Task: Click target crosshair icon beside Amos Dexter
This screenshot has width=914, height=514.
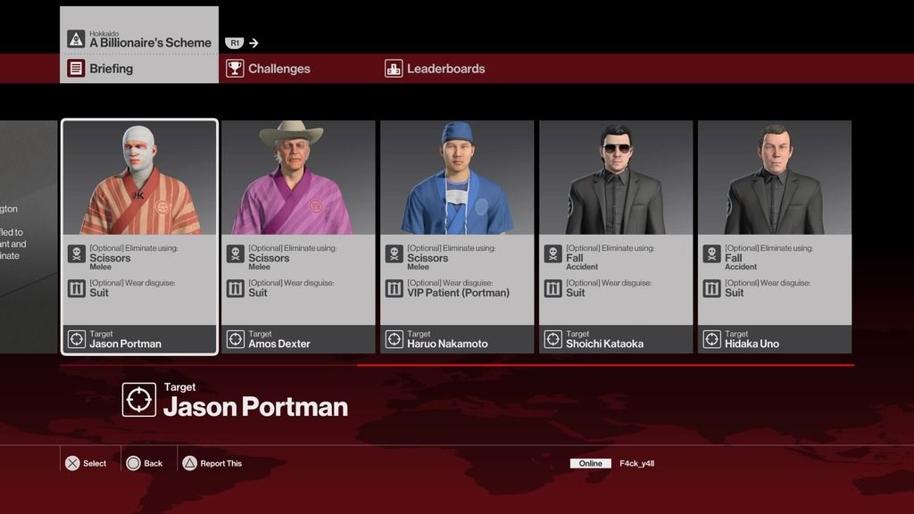Action: click(236, 339)
